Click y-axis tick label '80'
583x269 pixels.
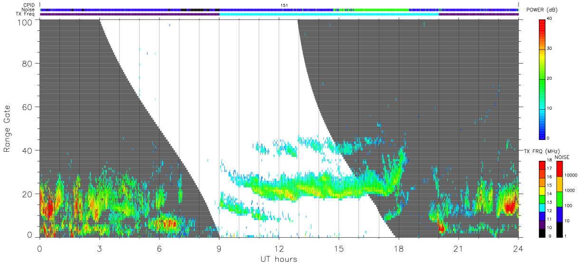[x=27, y=64]
